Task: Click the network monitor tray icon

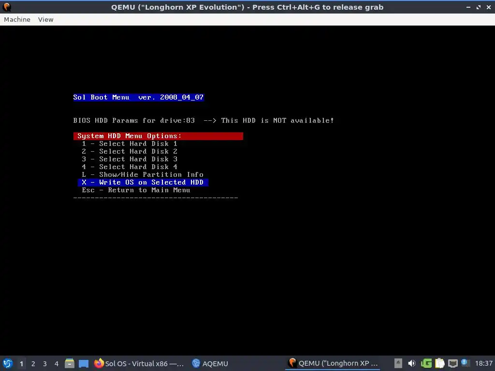Action: pos(452,363)
